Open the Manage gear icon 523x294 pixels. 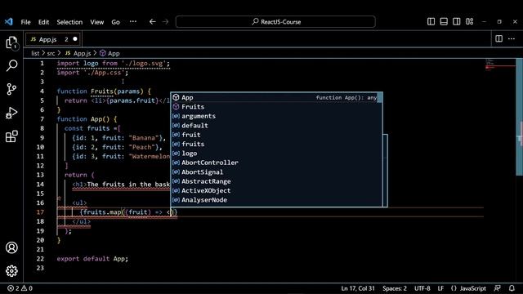pyautogui.click(x=11, y=271)
